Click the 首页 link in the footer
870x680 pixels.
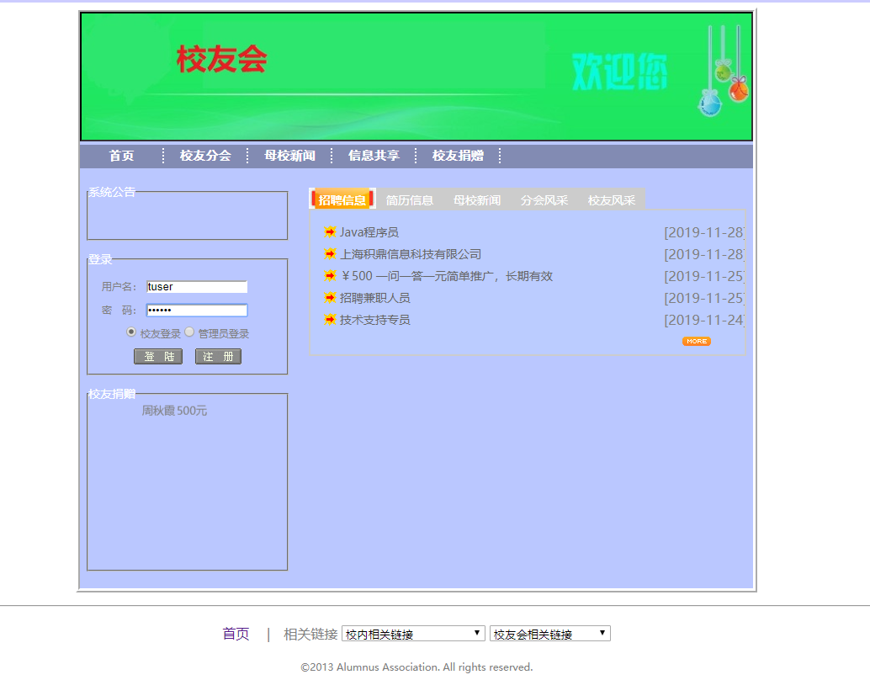235,633
